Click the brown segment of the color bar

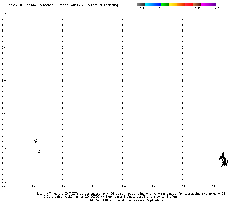[197, 5]
